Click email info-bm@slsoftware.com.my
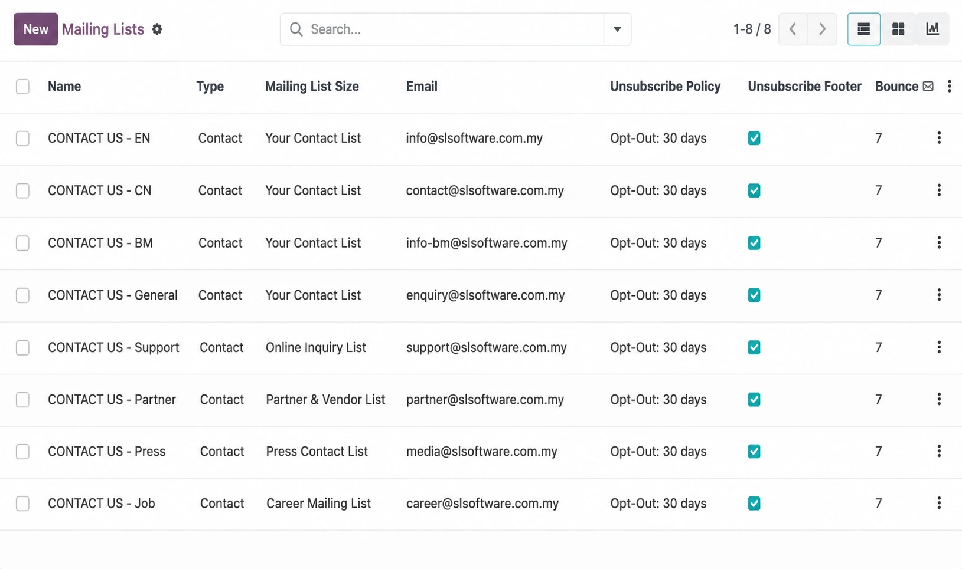 (487, 243)
